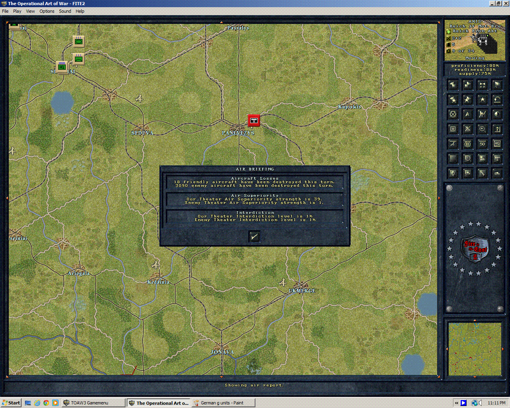Screen dimensions: 510x408
Task: Click the microphone icon button
Action: click(x=453, y=173)
